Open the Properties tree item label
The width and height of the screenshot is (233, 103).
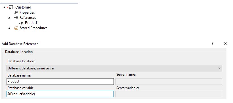(x=27, y=13)
